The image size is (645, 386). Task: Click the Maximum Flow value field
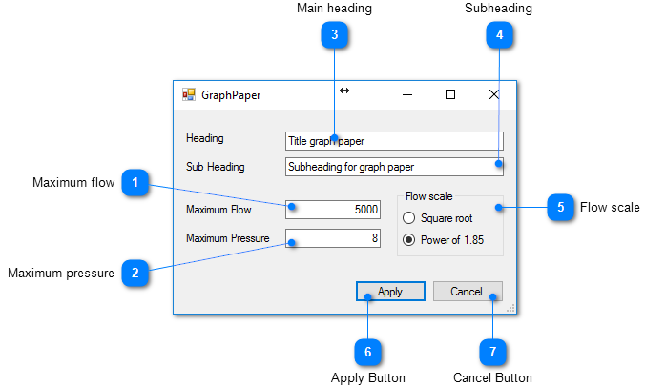(x=334, y=210)
